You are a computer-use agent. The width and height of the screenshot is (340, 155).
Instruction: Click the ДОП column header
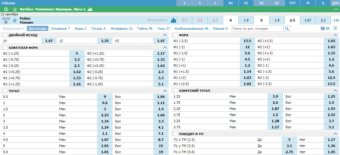pos(335,3)
